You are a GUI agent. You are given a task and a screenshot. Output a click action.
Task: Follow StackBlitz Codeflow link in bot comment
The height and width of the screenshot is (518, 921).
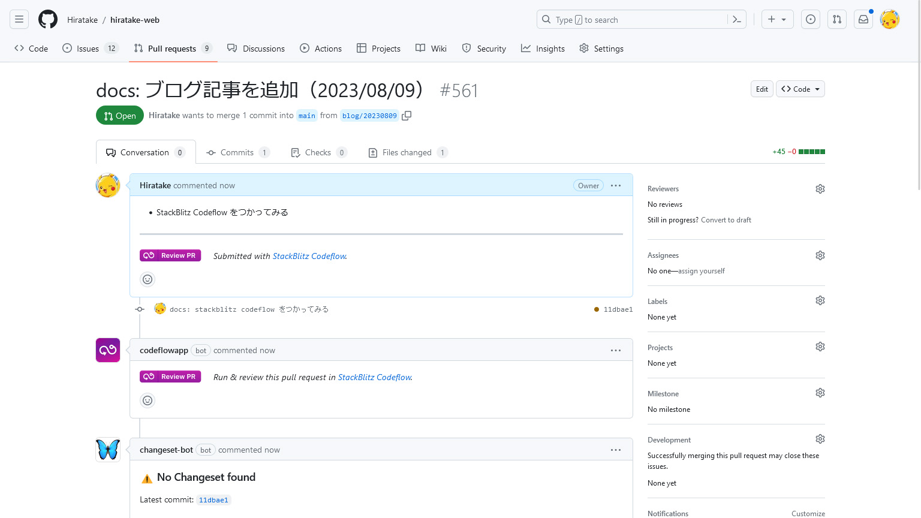[x=375, y=377]
